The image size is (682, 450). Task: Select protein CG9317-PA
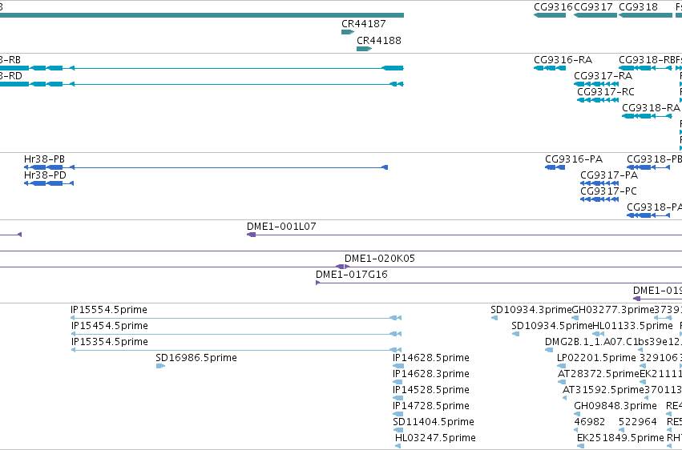coord(599,183)
